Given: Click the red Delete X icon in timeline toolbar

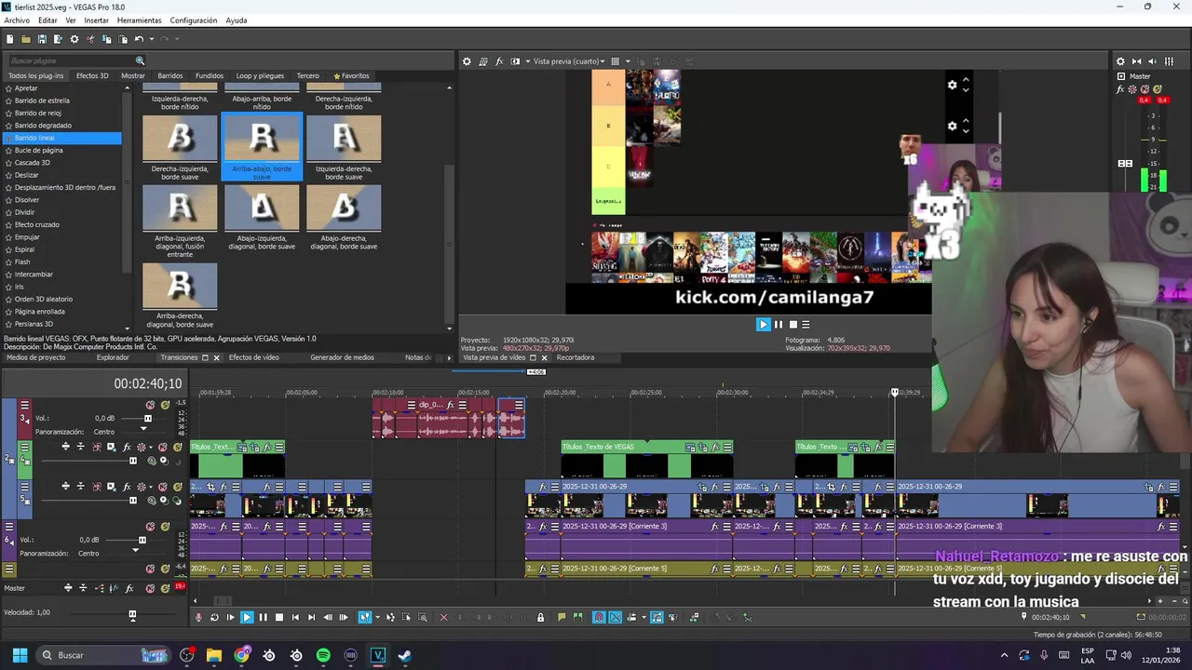Looking at the screenshot, I should click(443, 617).
